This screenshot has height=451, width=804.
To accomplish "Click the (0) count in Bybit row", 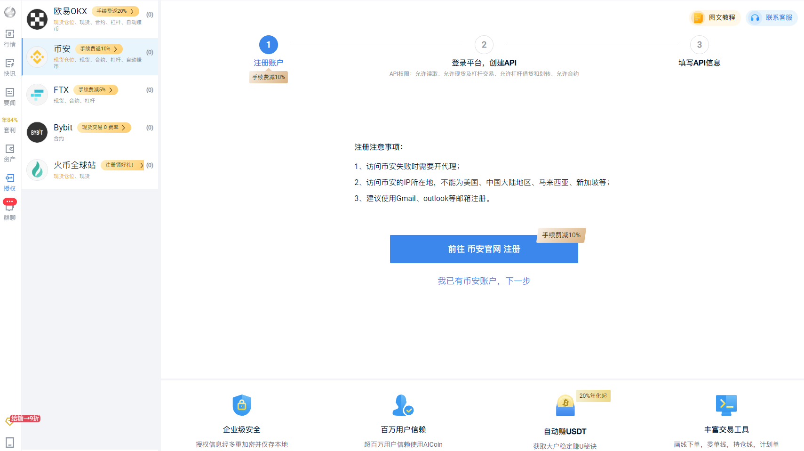I will 150,128.
